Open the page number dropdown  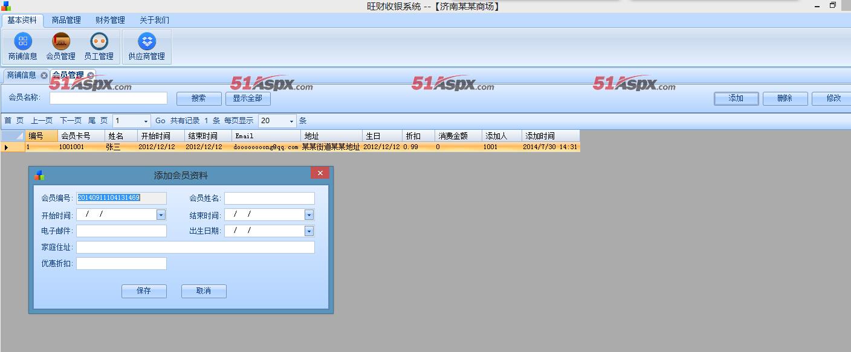click(146, 121)
